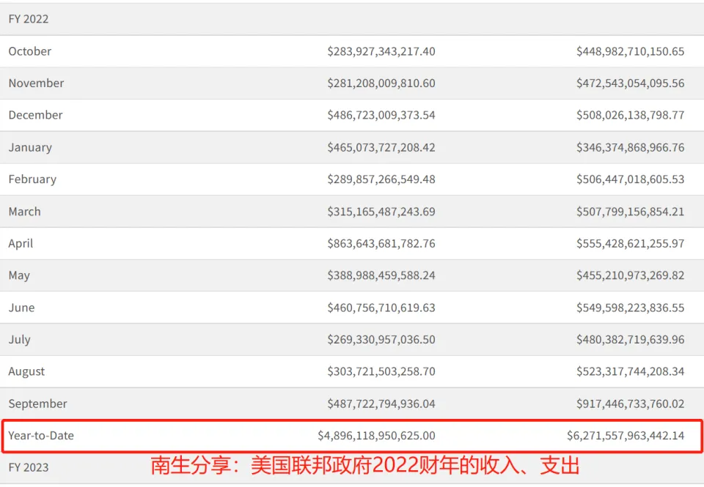704x487 pixels.
Task: Select the November row label
Action: (x=36, y=83)
